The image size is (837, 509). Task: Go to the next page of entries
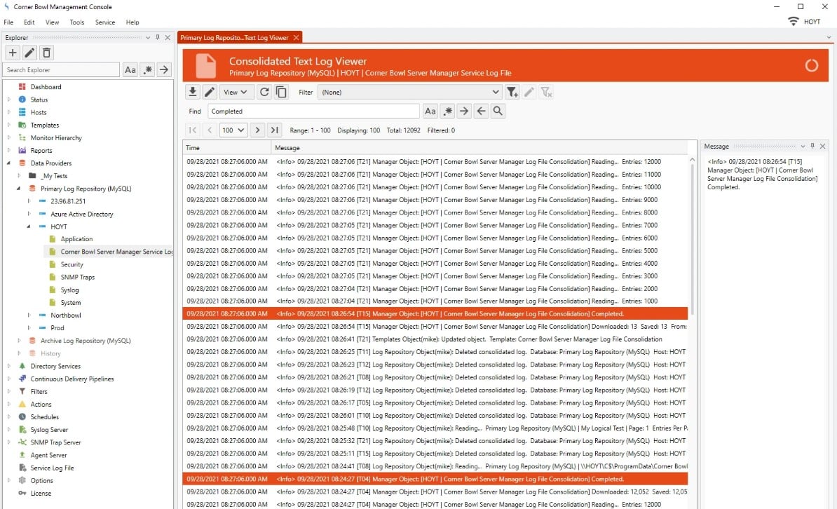[x=257, y=130]
